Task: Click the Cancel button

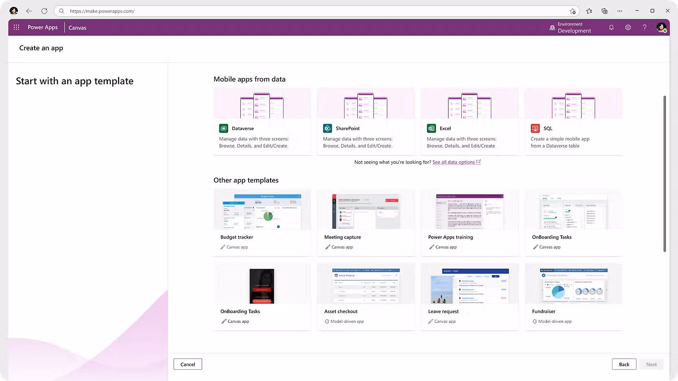Action: click(x=188, y=364)
